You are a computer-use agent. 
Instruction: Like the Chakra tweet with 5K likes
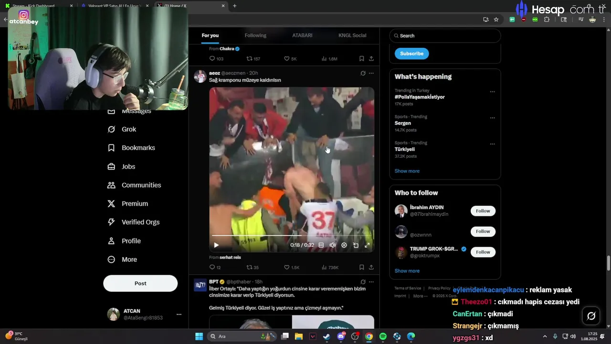(x=290, y=59)
